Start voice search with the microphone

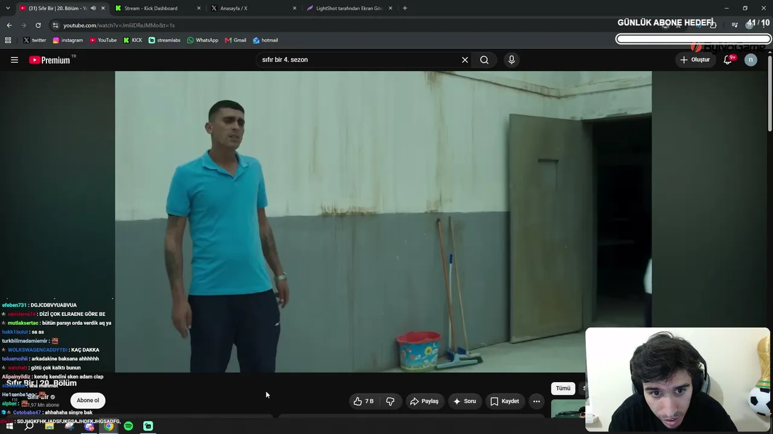coord(512,60)
